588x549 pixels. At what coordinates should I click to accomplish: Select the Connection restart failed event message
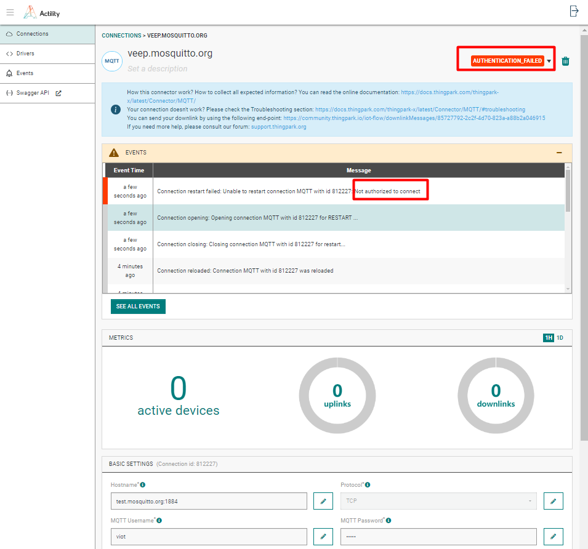[x=289, y=191]
